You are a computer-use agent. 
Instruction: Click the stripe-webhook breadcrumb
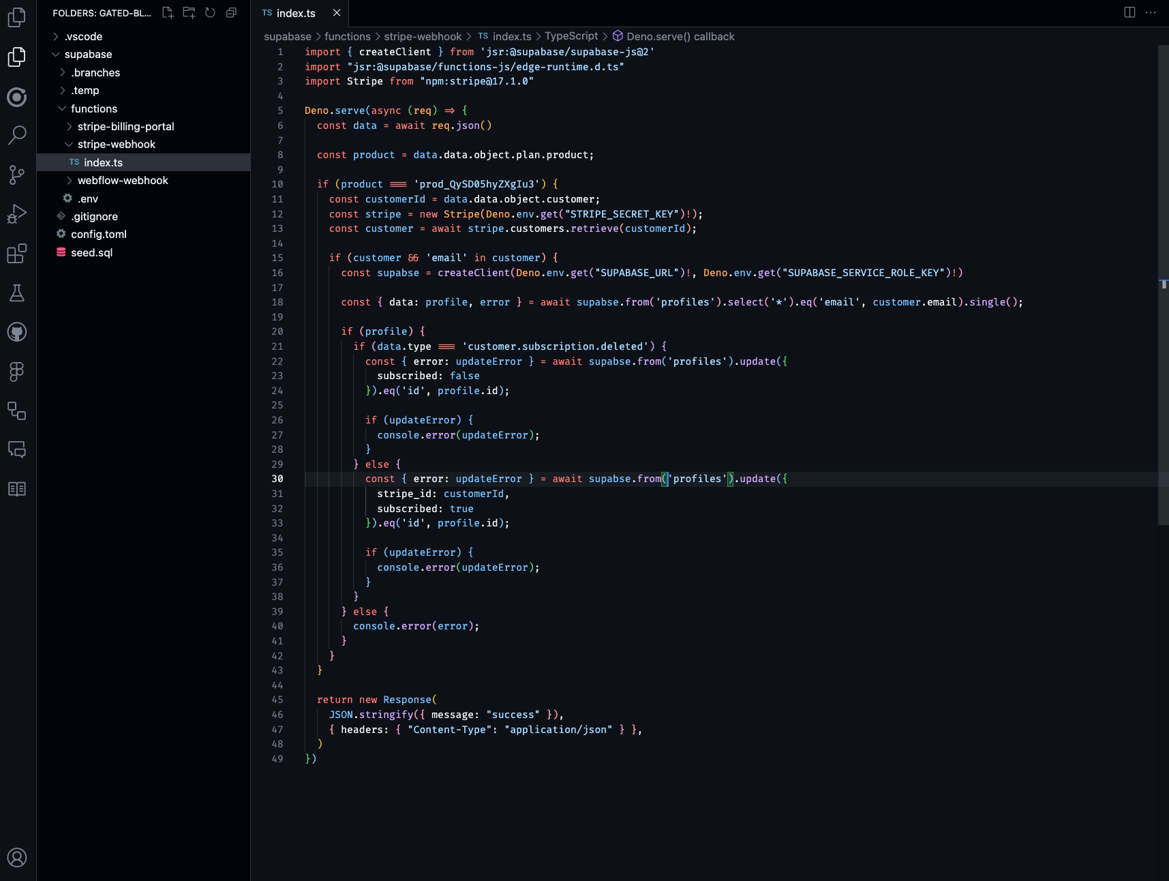pos(423,36)
